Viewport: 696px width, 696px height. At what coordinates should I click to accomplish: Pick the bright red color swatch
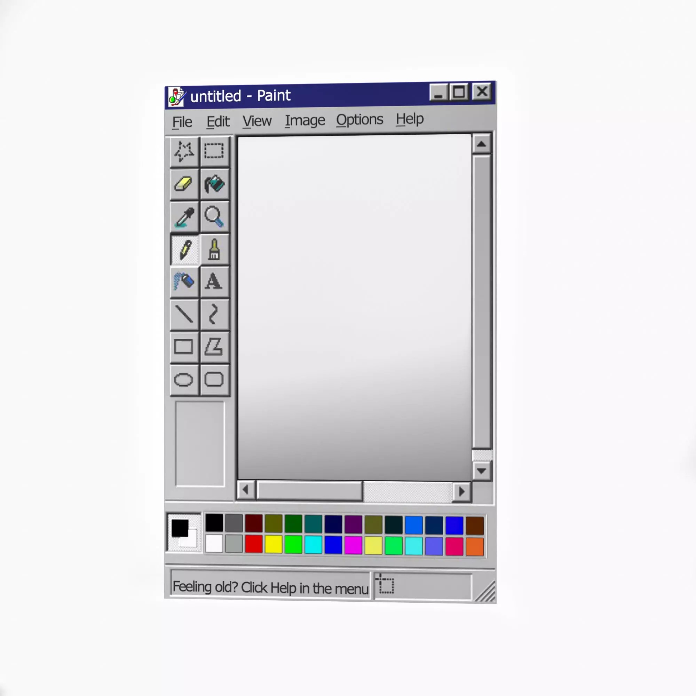click(254, 544)
